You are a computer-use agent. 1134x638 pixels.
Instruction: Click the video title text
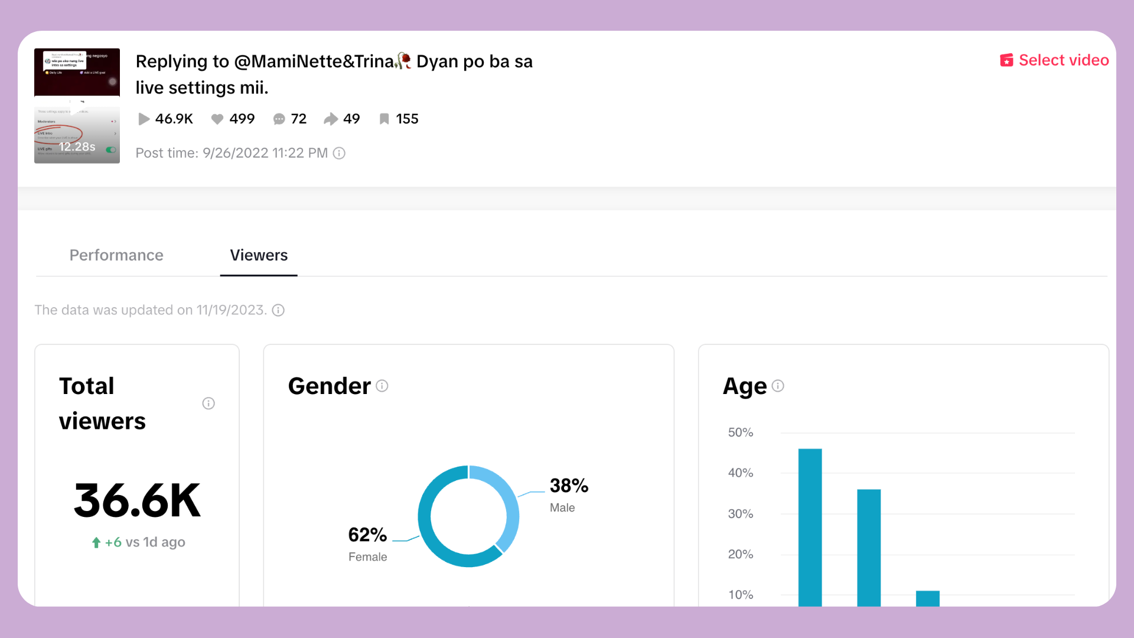[x=334, y=74]
